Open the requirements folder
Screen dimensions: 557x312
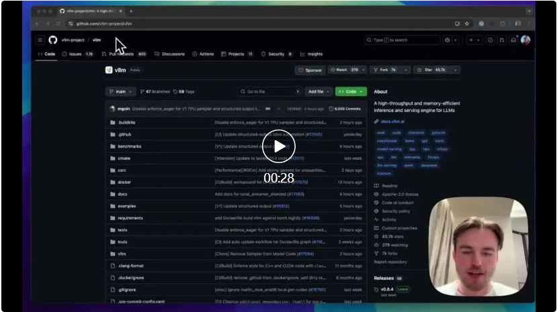click(130, 218)
